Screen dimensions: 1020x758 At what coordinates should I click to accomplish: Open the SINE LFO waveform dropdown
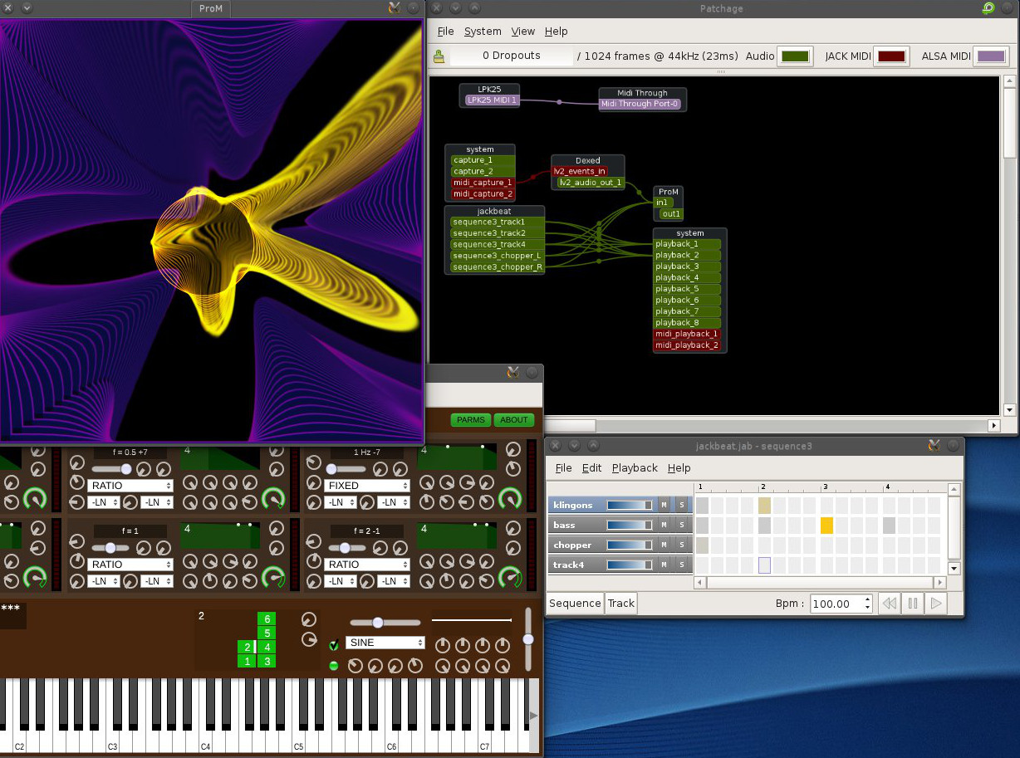pos(385,643)
